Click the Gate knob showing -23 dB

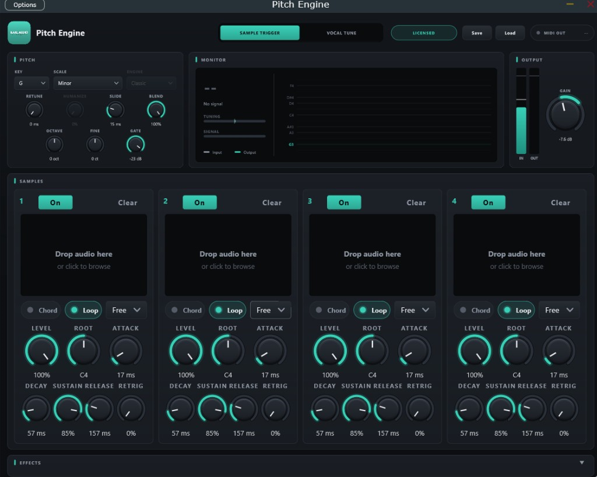[135, 145]
